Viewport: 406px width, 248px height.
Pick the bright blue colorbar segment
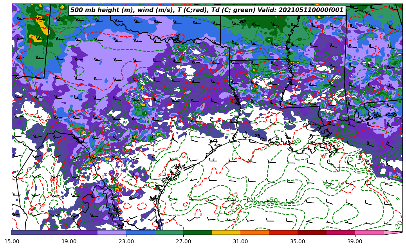tap(140, 232)
